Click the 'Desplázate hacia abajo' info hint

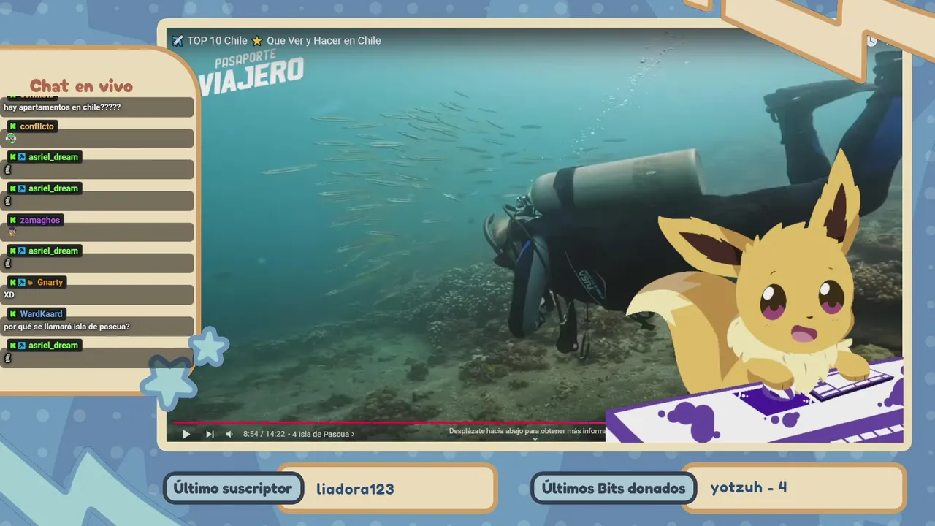pyautogui.click(x=528, y=431)
